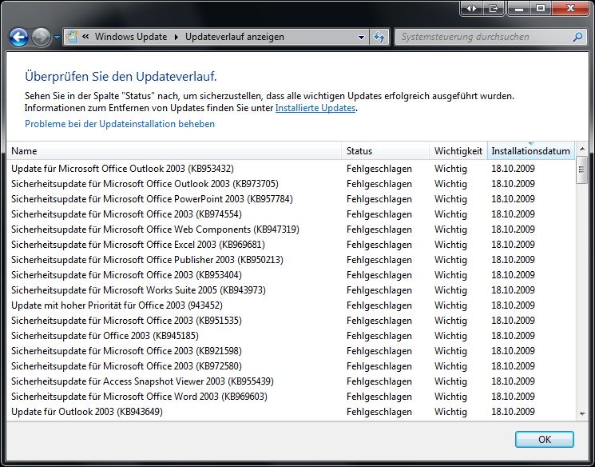595x467 pixels.
Task: Open the Installierte Updates link
Action: [x=315, y=108]
